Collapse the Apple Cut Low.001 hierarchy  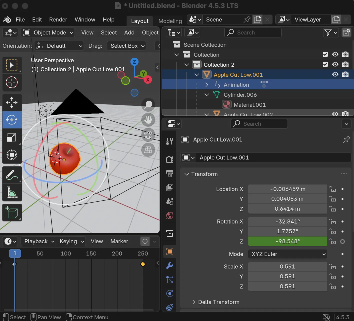[x=196, y=74]
